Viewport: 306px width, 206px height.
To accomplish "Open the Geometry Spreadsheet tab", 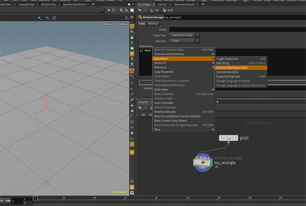I will point(73,4).
